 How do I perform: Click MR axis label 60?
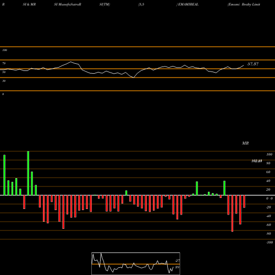pos(268,172)
